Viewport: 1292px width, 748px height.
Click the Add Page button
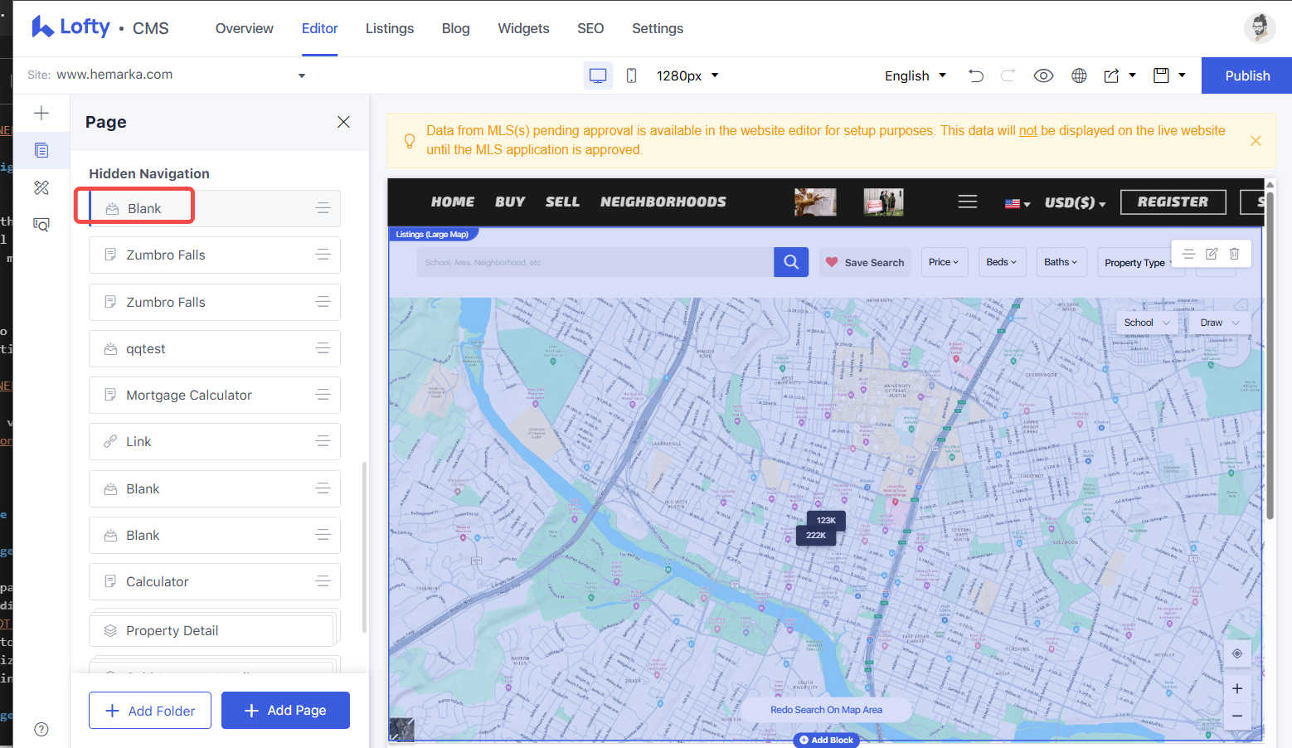point(285,711)
